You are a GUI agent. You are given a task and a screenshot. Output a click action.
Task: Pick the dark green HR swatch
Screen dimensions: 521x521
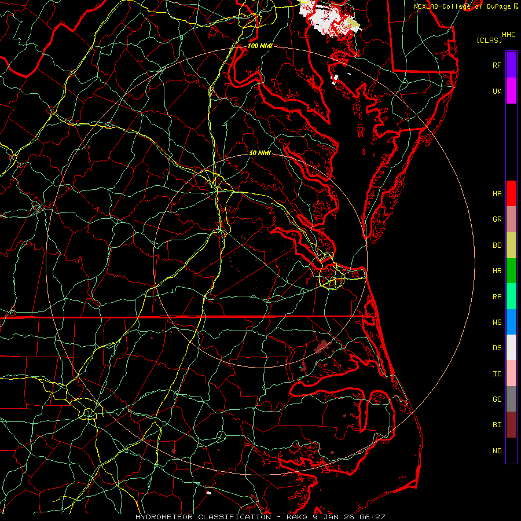click(511, 271)
